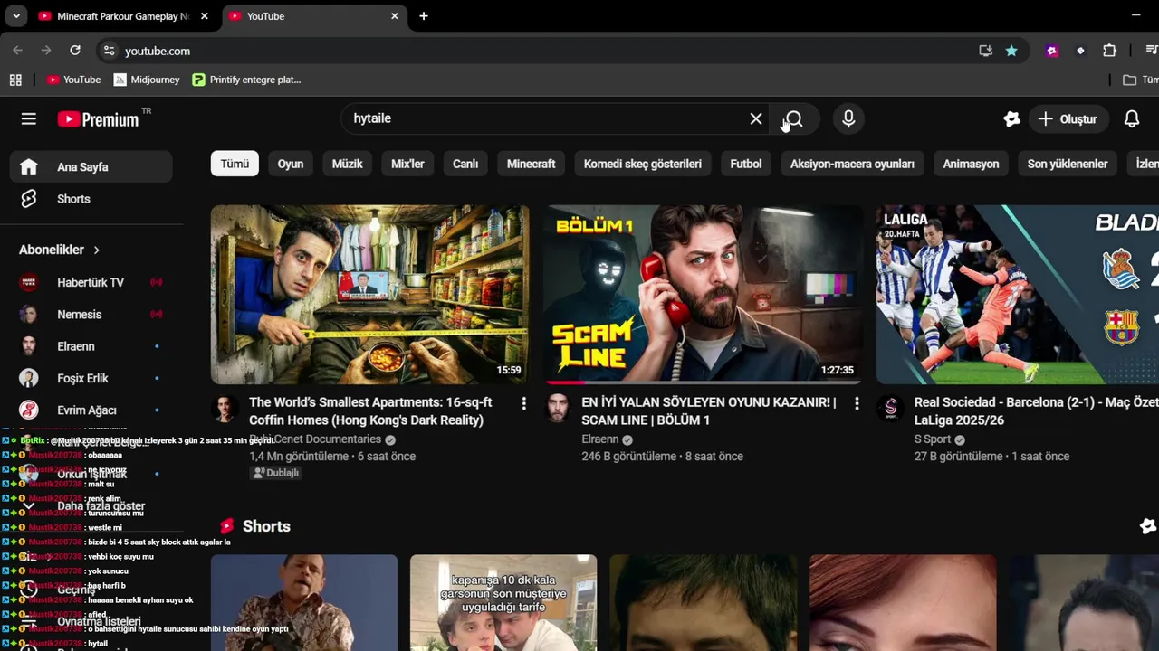
Task: Open the Oluştur create button
Action: tap(1068, 118)
